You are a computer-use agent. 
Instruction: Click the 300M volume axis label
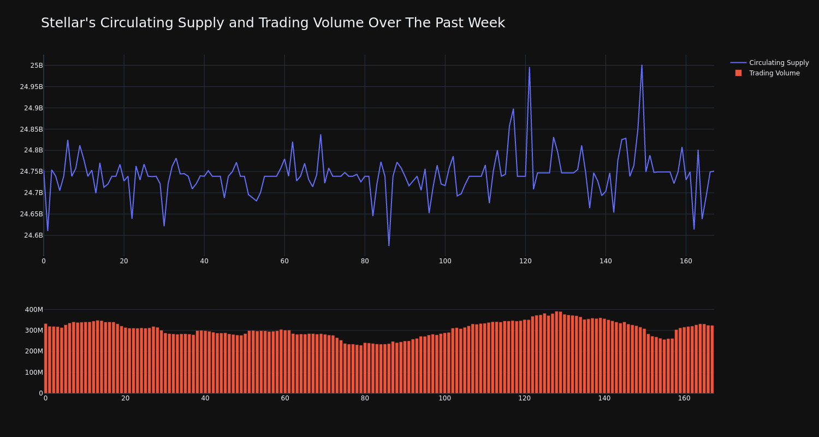point(34,330)
